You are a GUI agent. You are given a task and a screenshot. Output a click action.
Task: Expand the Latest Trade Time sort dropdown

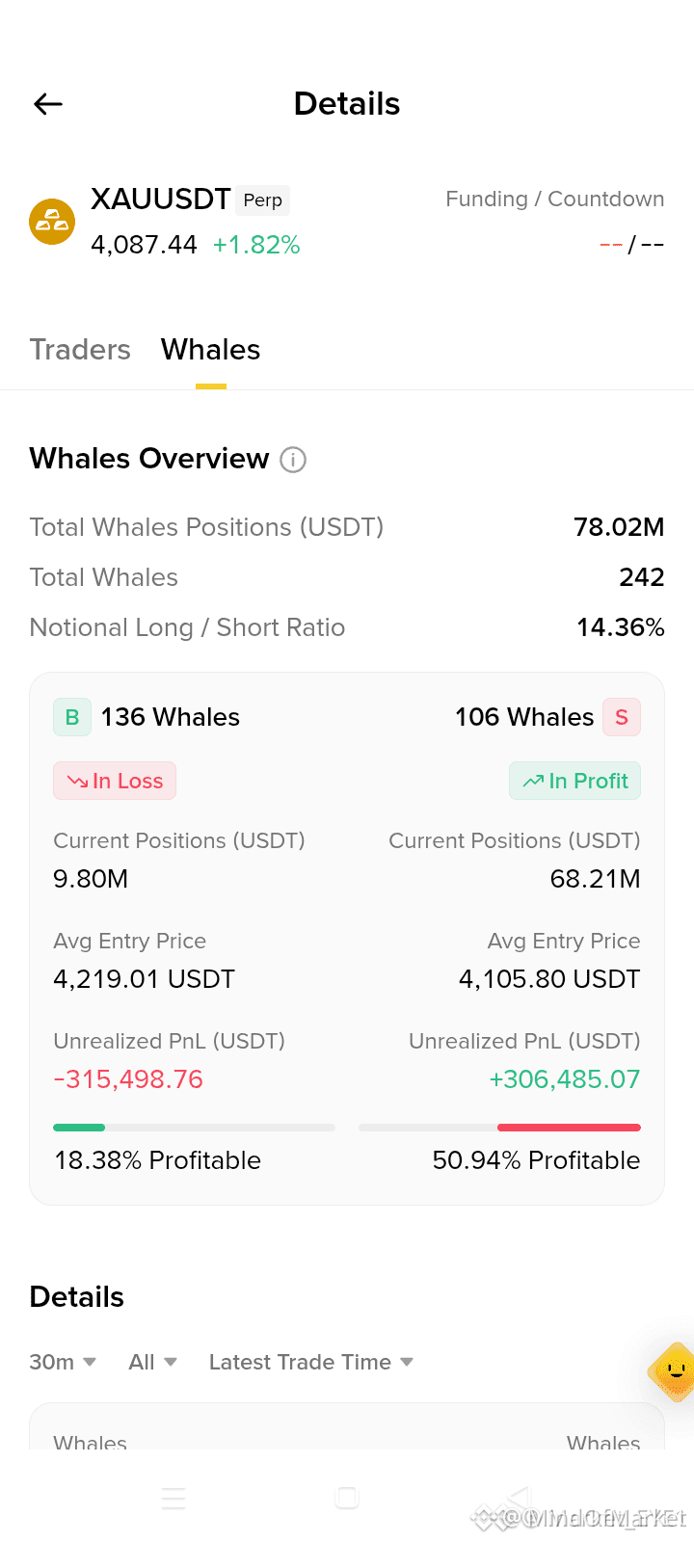[311, 1362]
